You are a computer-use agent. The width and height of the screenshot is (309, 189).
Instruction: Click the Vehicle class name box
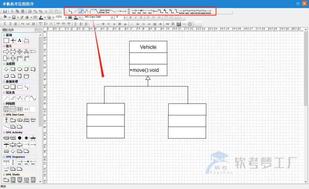point(148,47)
